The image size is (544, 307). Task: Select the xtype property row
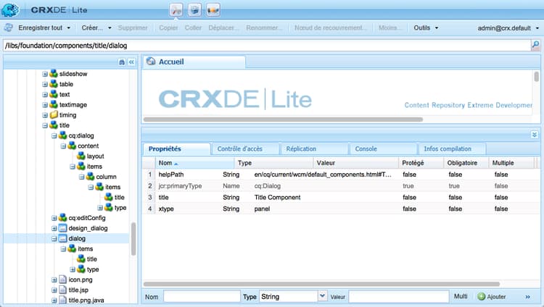tap(341, 209)
